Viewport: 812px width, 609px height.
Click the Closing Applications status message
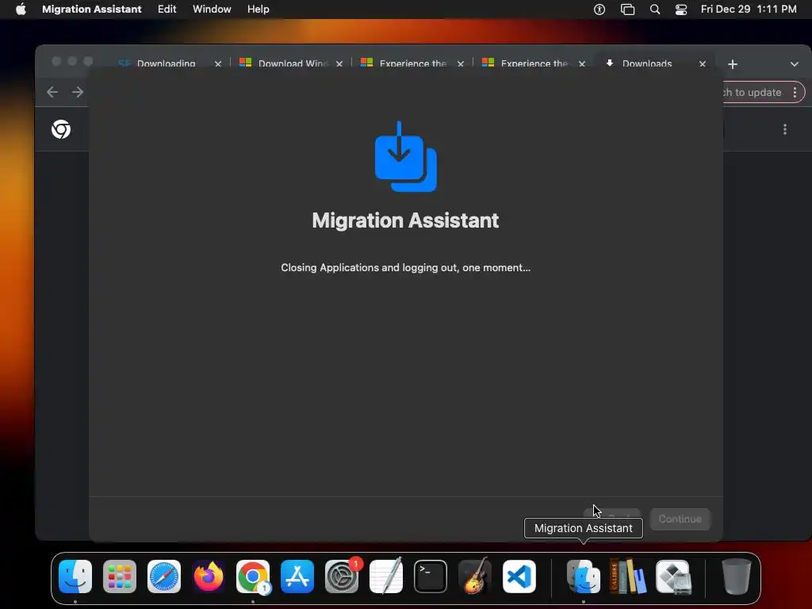coord(405,268)
